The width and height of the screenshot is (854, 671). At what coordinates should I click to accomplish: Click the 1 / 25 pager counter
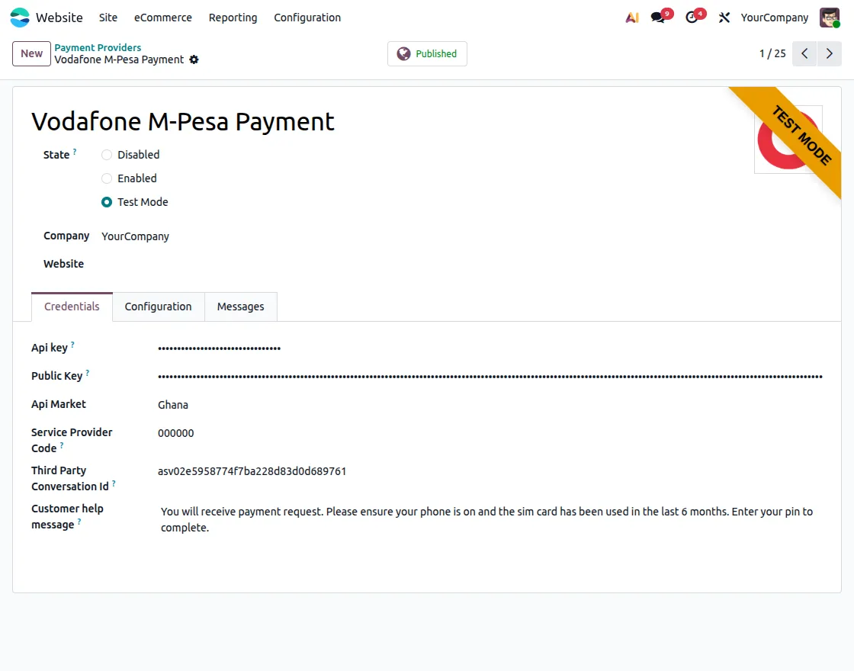(772, 53)
